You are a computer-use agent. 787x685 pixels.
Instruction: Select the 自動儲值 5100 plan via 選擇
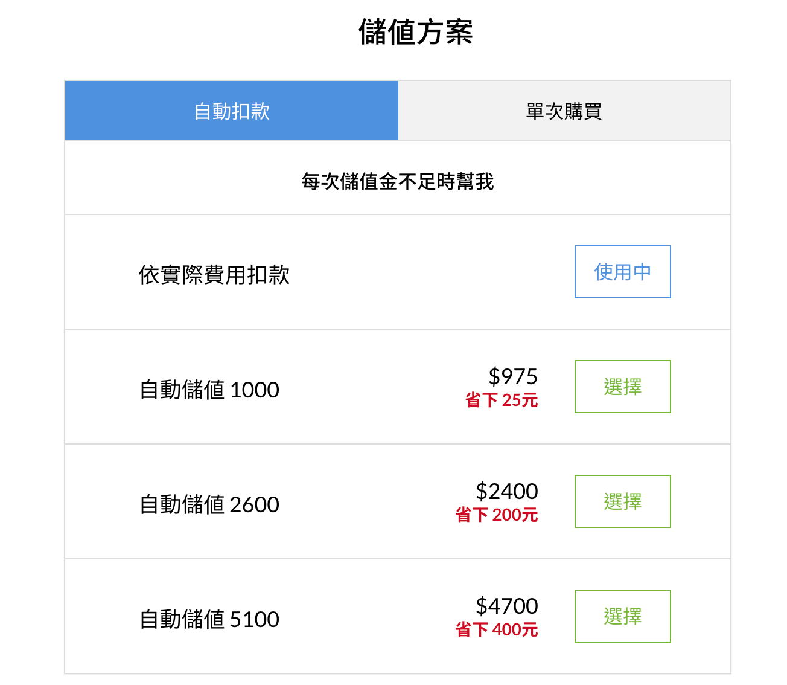(622, 616)
